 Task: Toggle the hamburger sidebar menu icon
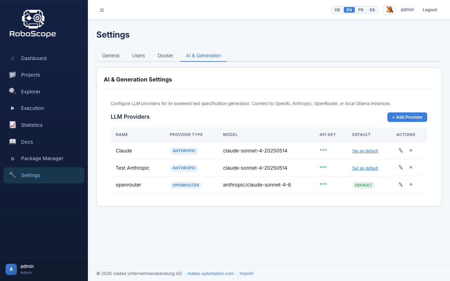coord(102,10)
